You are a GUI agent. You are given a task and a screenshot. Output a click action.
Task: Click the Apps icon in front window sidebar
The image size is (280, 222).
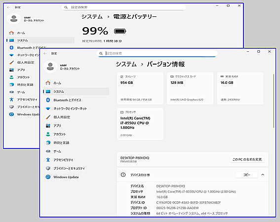48,126
